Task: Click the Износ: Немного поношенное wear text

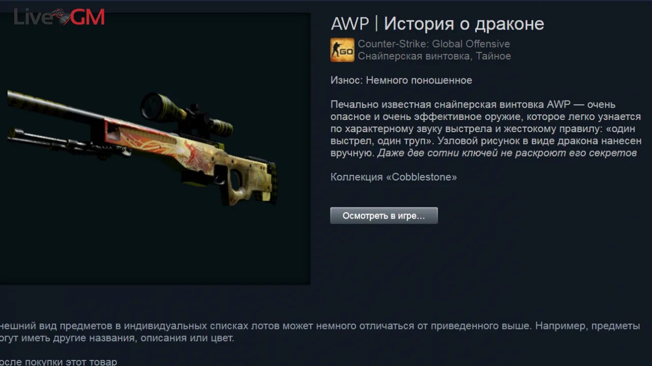Action: point(401,80)
